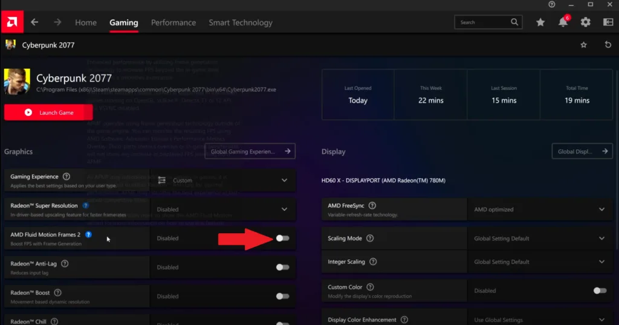Click the This Week 22 mins stat
This screenshot has width=619, height=325.
click(x=430, y=95)
